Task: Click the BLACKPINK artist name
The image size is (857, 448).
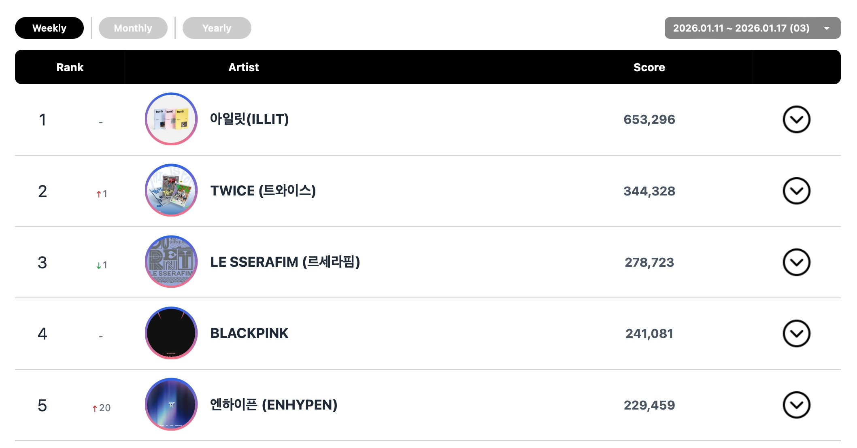Action: pos(249,333)
